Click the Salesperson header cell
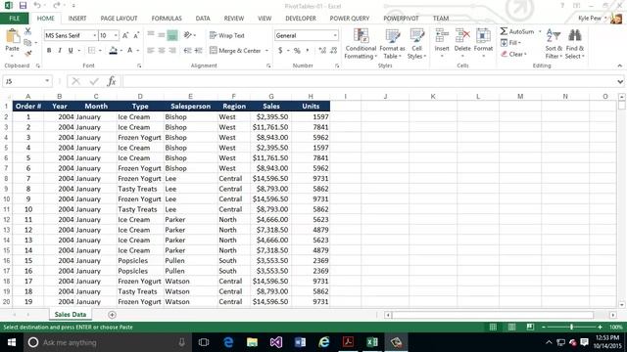The height and width of the screenshot is (352, 627). (x=190, y=107)
